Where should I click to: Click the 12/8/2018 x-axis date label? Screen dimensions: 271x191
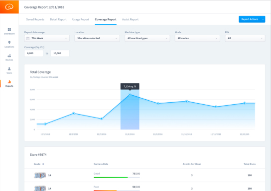[130, 134]
